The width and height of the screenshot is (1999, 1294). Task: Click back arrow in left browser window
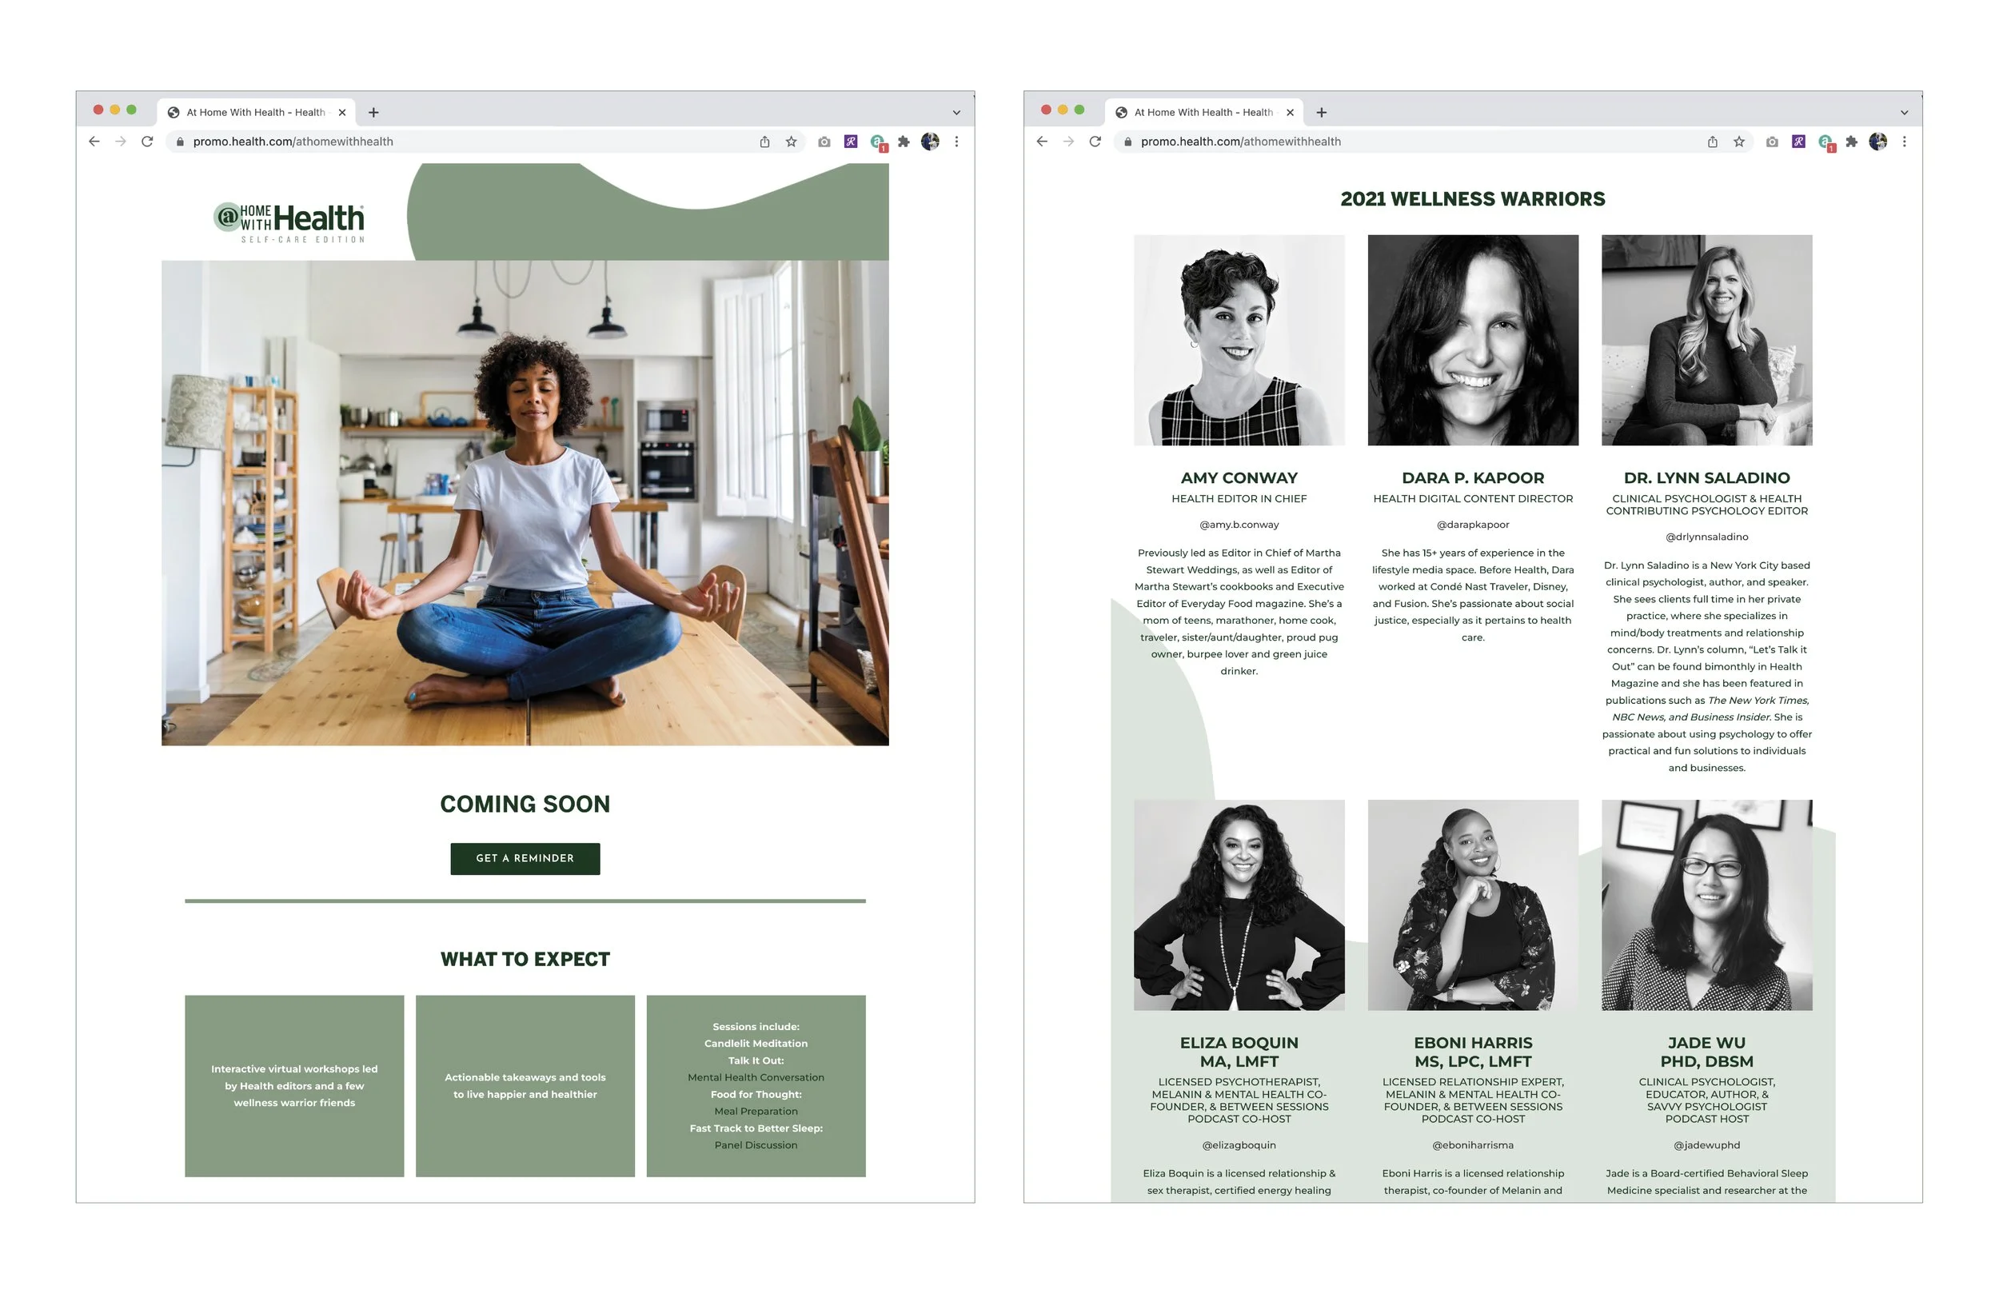94,142
